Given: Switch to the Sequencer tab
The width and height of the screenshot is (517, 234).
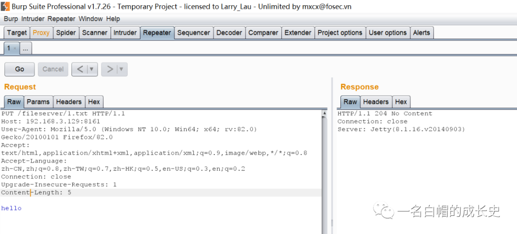Looking at the screenshot, I should (193, 33).
